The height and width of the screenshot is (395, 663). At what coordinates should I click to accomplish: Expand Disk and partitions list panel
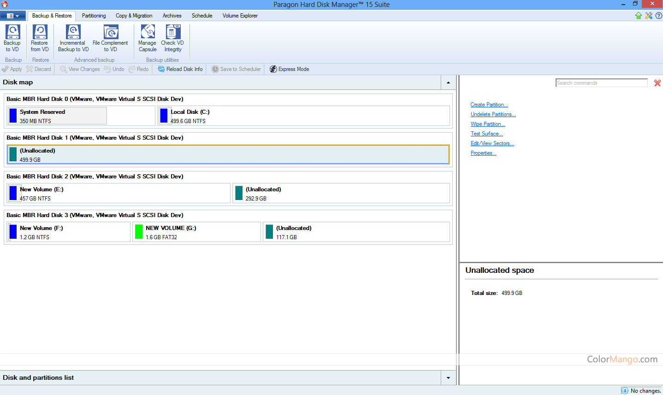click(449, 378)
